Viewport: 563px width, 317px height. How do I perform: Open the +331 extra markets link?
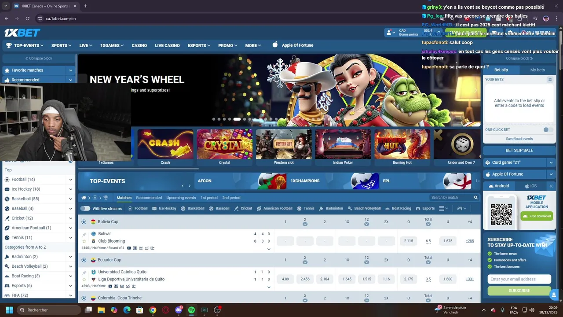click(x=470, y=279)
